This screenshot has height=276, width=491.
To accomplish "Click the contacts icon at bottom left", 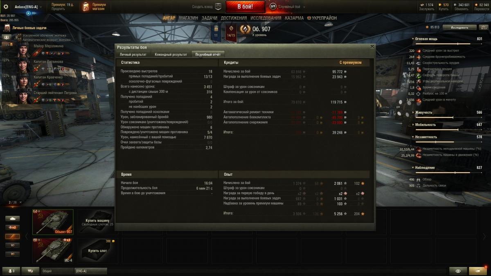I will (10, 271).
